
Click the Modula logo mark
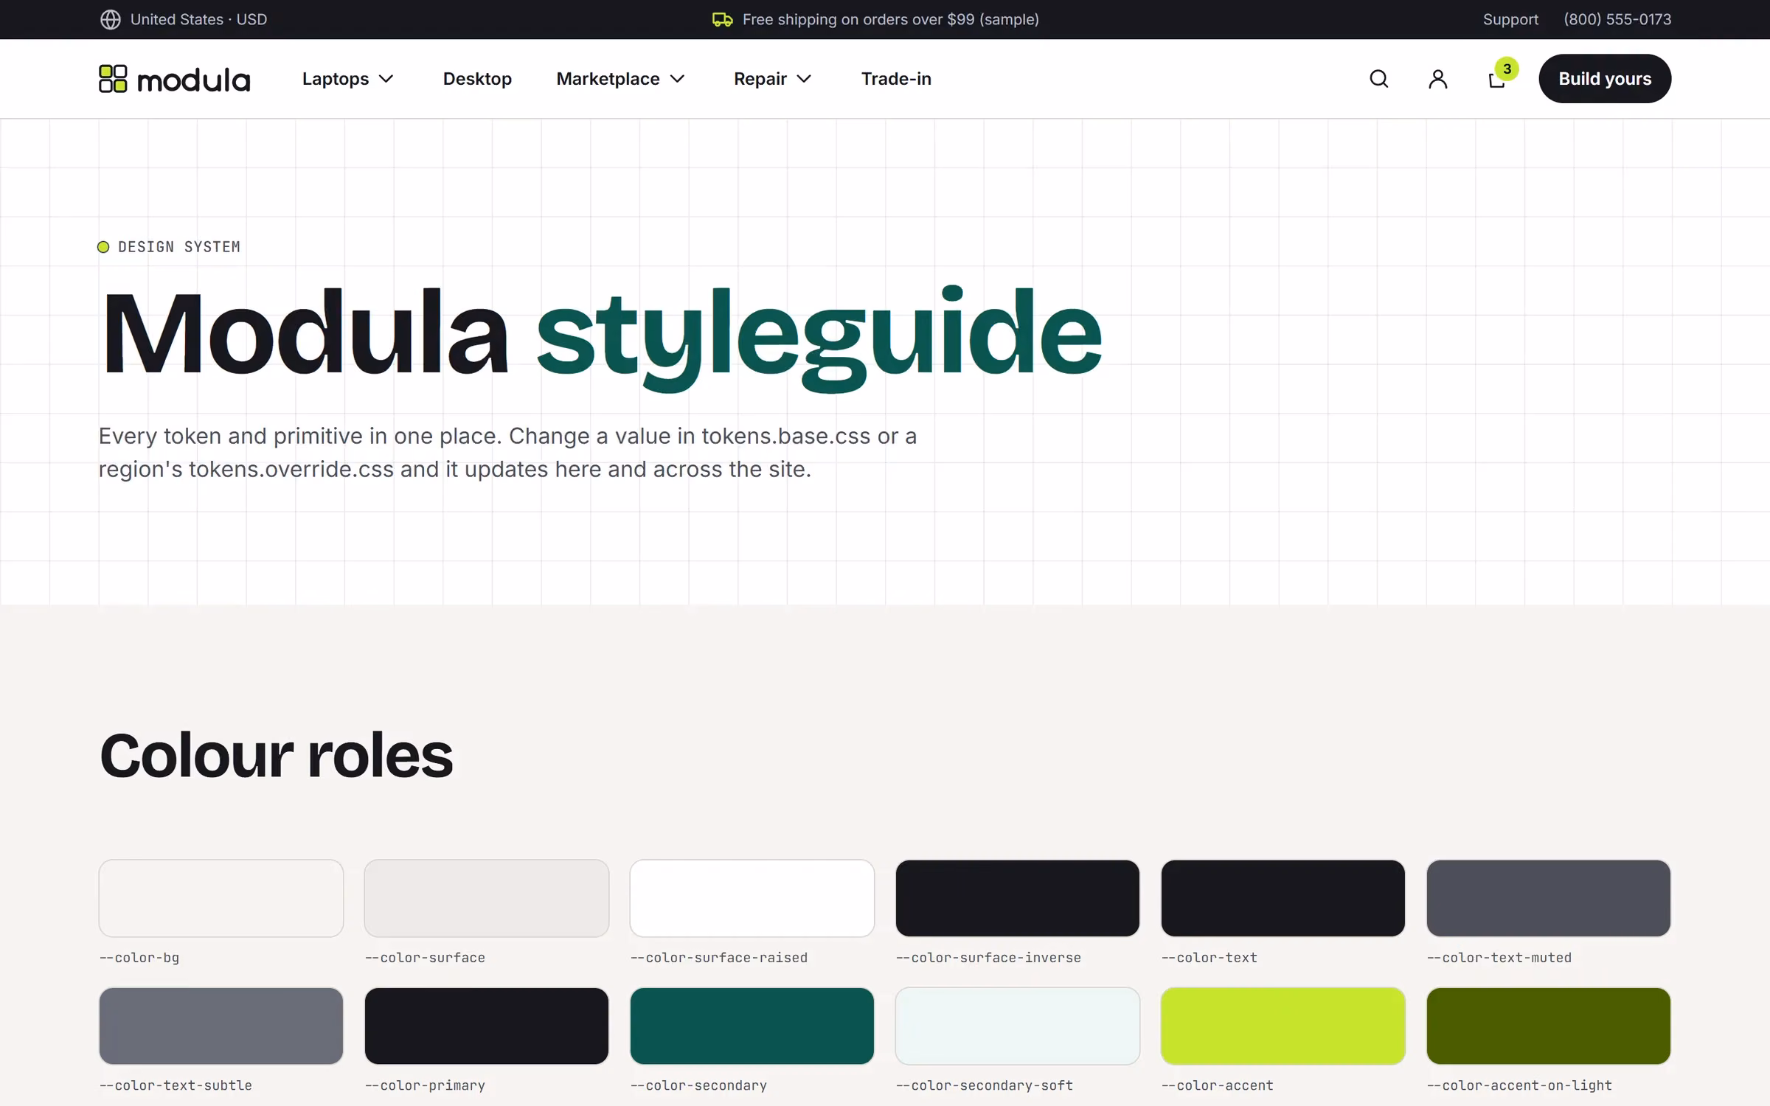(x=113, y=79)
